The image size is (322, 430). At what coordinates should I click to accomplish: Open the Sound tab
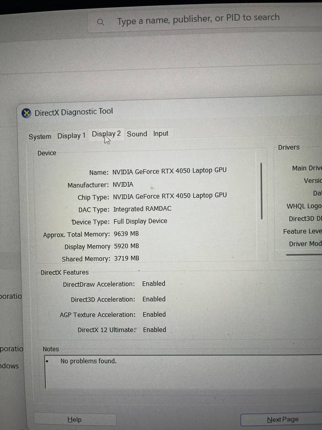(137, 134)
